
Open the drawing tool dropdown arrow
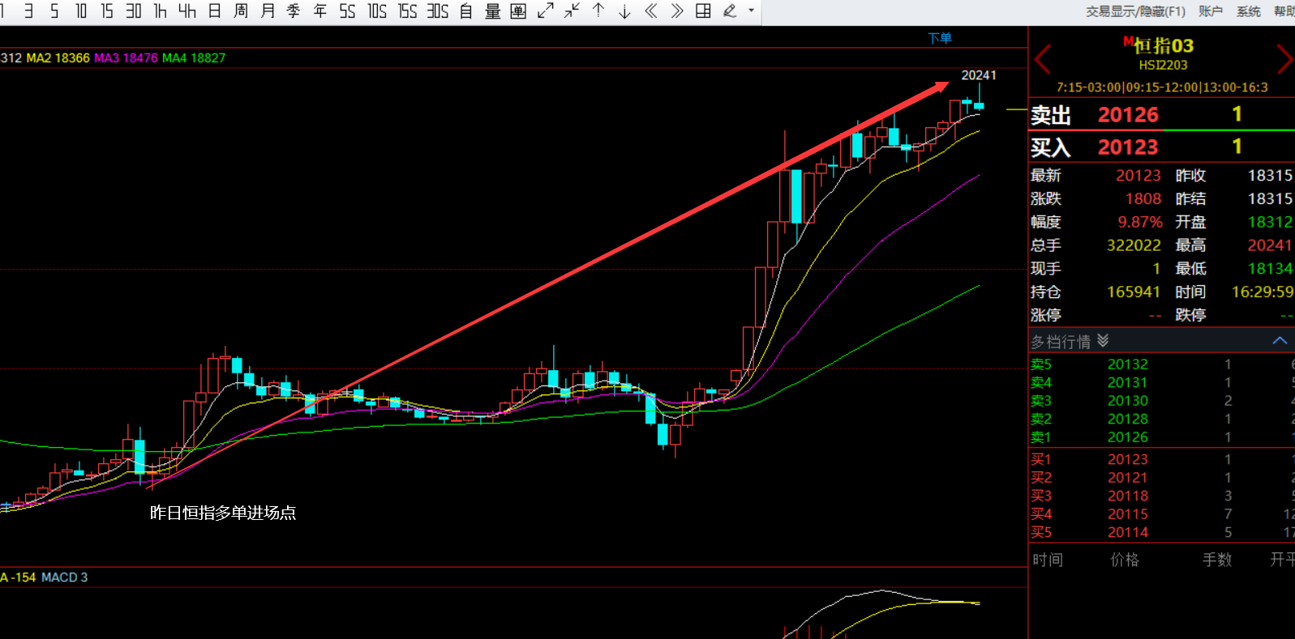click(751, 11)
